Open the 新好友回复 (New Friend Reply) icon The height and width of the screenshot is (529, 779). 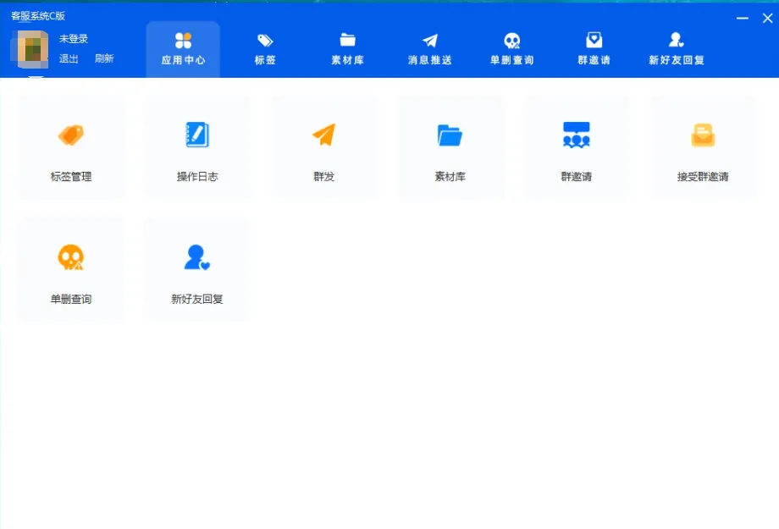197,268
